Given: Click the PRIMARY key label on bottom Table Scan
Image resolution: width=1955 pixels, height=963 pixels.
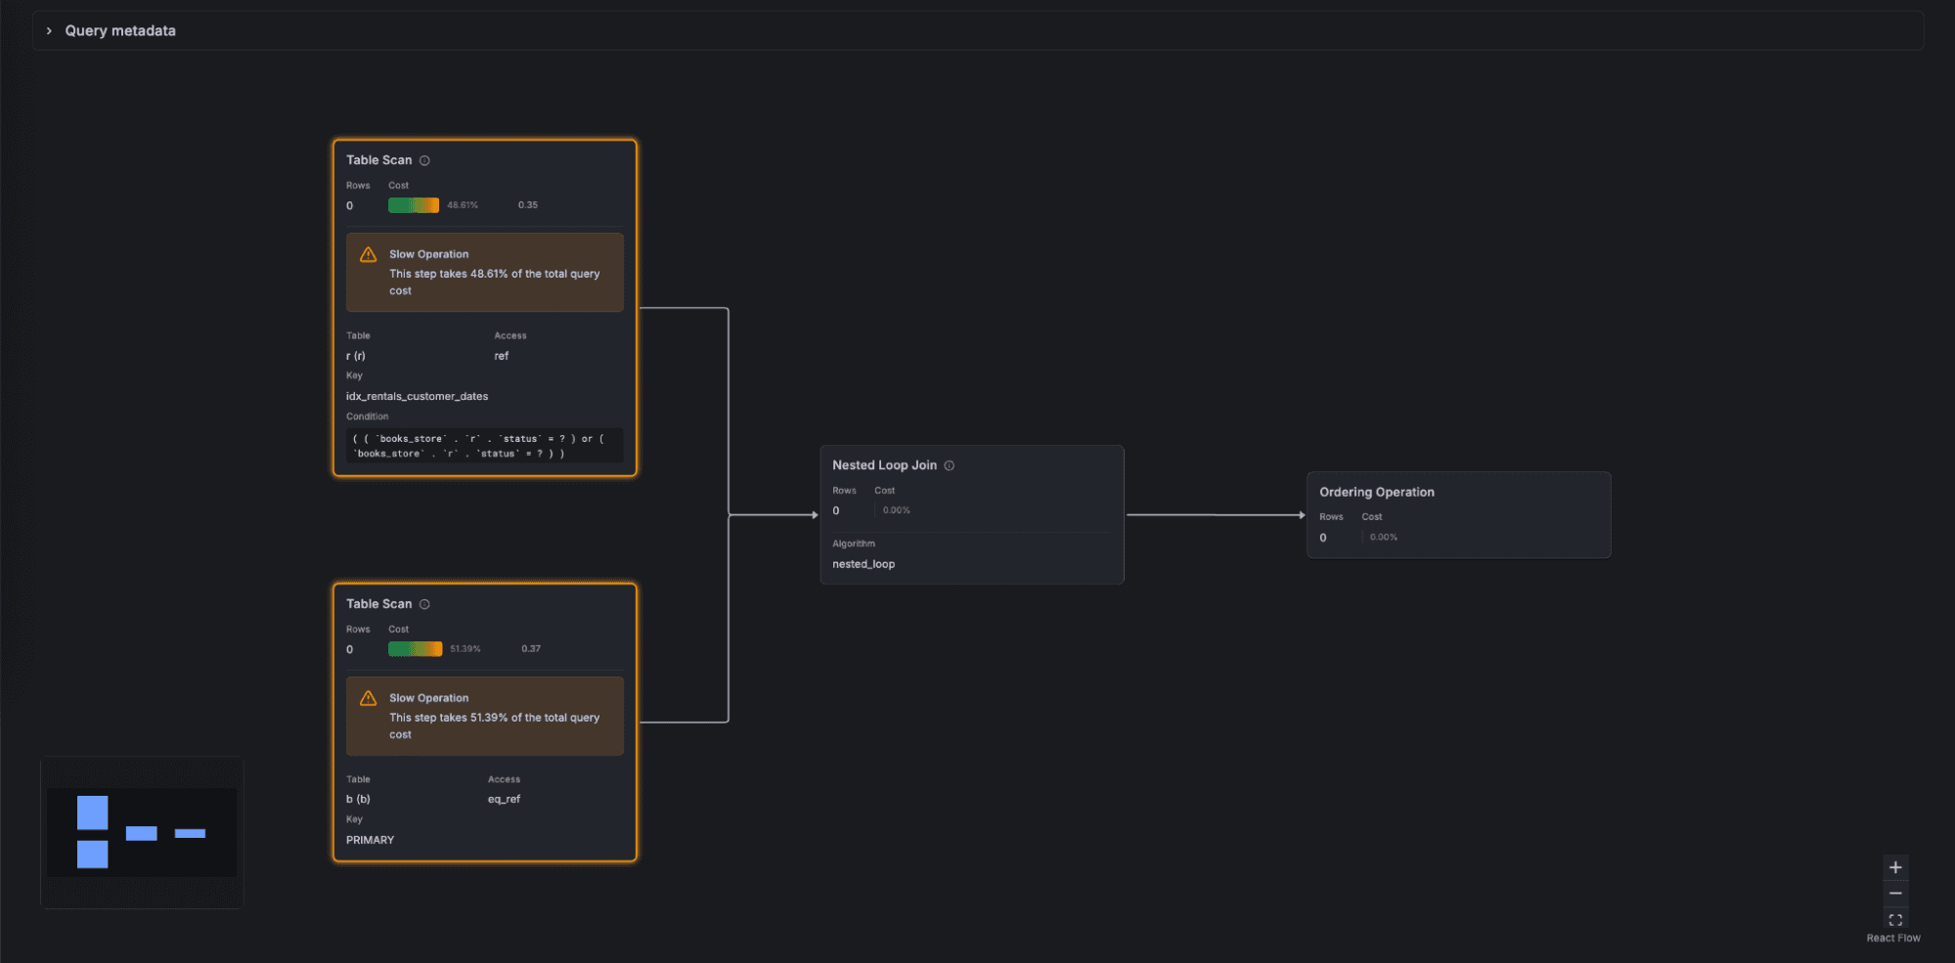Looking at the screenshot, I should coord(370,839).
